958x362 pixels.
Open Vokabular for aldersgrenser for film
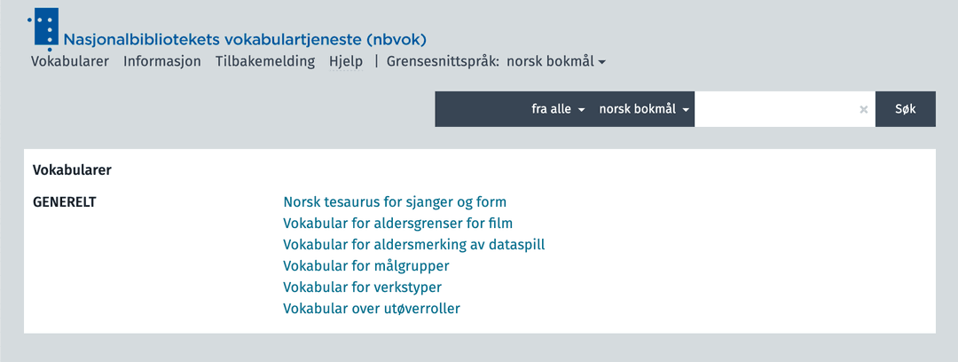click(397, 224)
